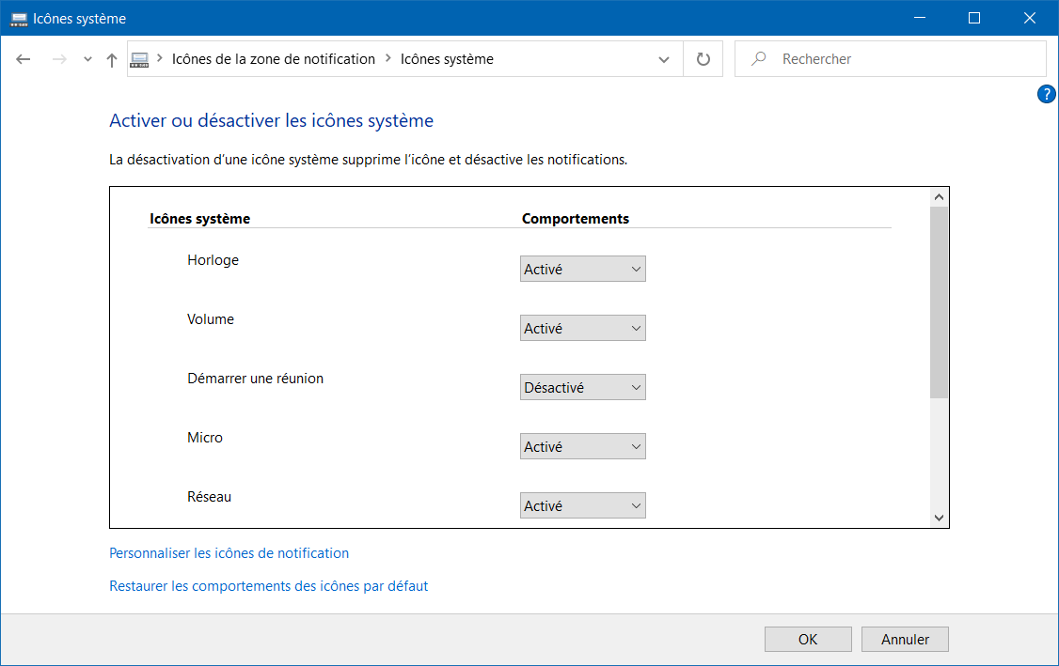The image size is (1059, 666).
Task: Maximize the Icônes système window
Action: point(974,18)
